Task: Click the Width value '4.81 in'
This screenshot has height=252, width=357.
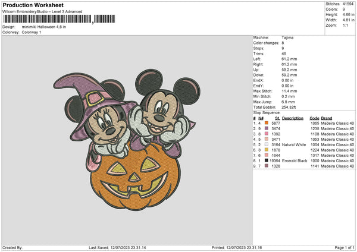Action: click(x=348, y=20)
